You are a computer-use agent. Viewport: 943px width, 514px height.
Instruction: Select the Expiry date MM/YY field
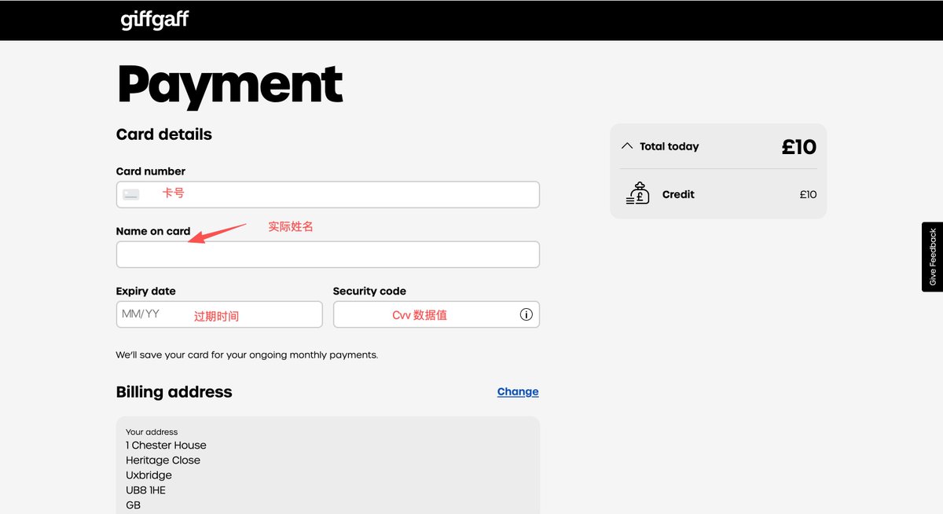click(218, 314)
